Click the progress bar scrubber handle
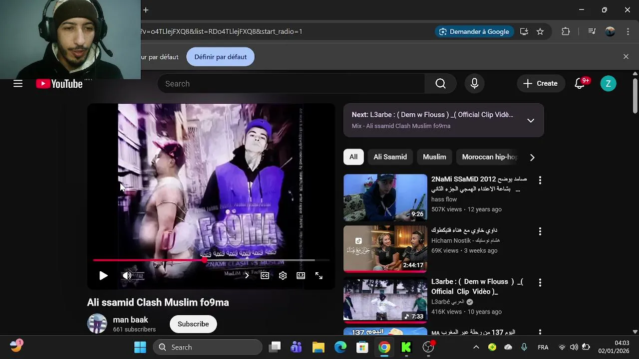This screenshot has height=359, width=639. click(205, 260)
